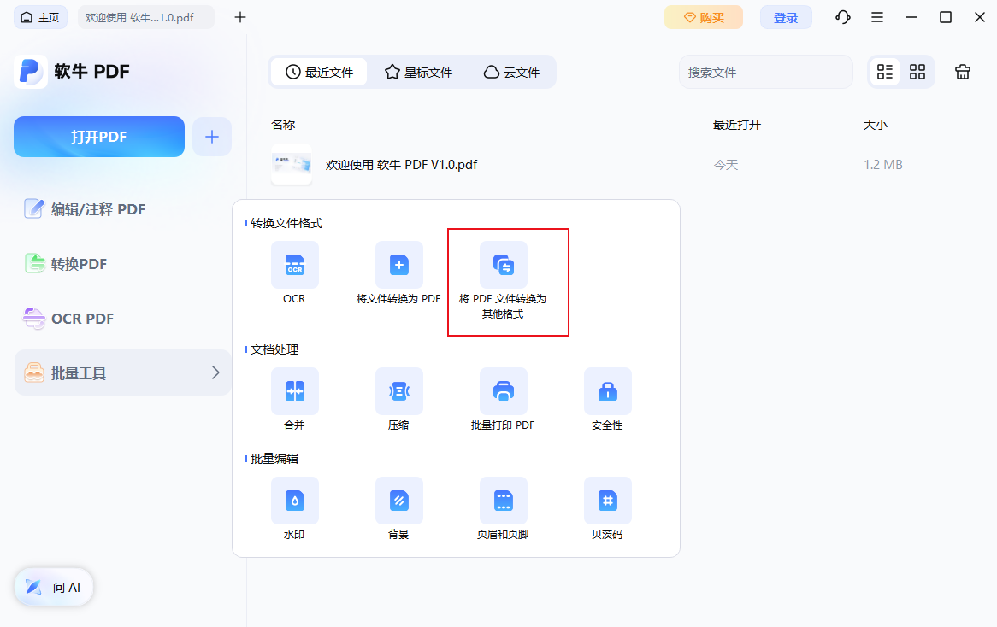Viewport: 997px width, 627px height.
Task: Switch to 星标文件 tab
Action: click(418, 73)
